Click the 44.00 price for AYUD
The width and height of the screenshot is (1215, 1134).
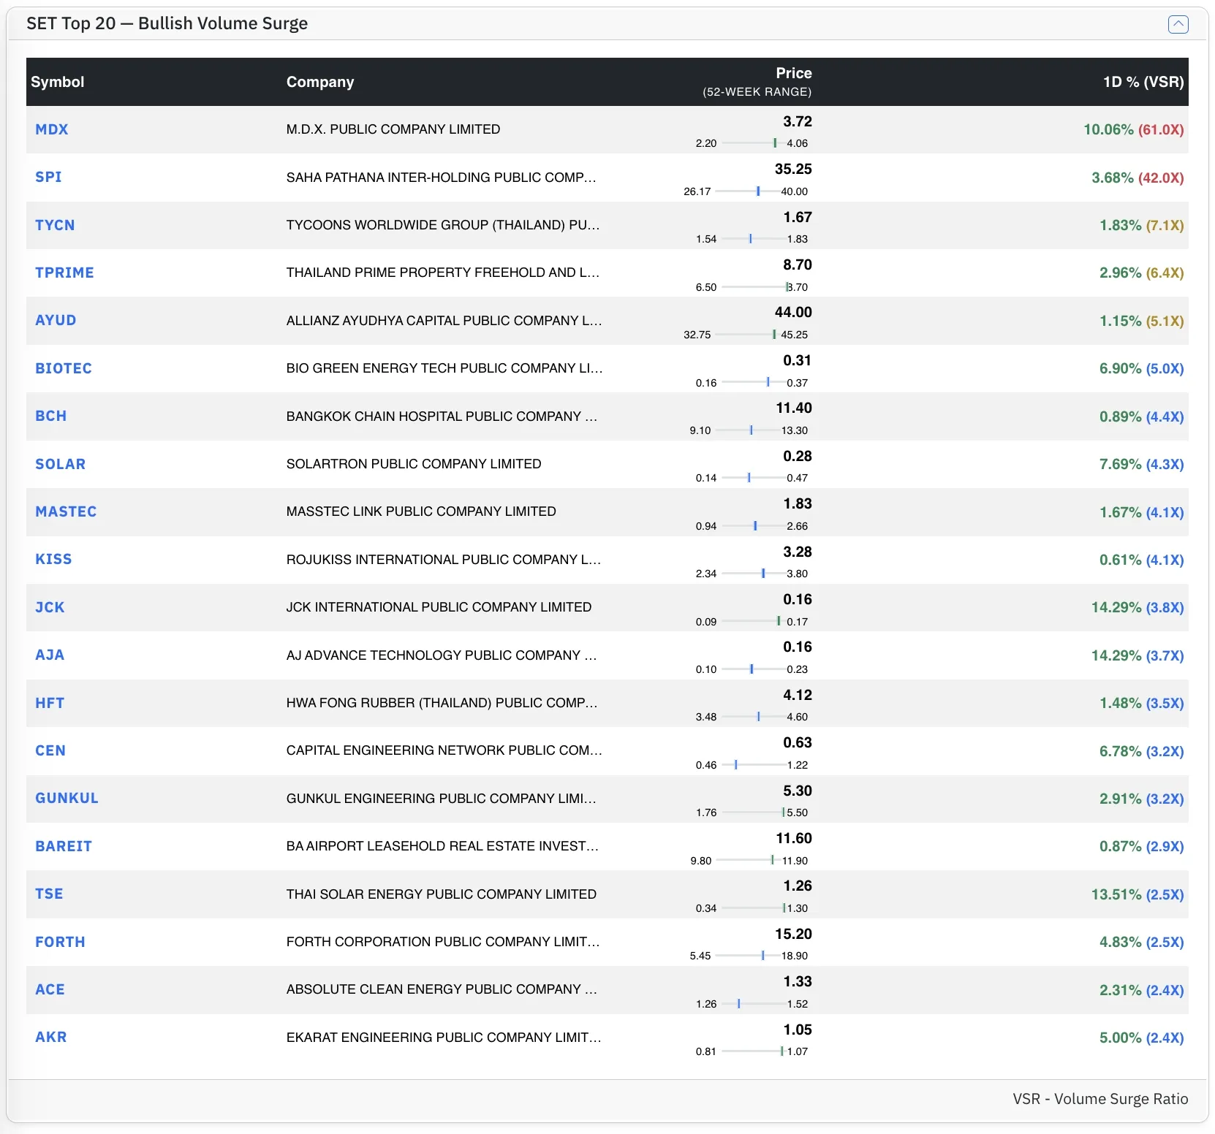click(x=793, y=312)
